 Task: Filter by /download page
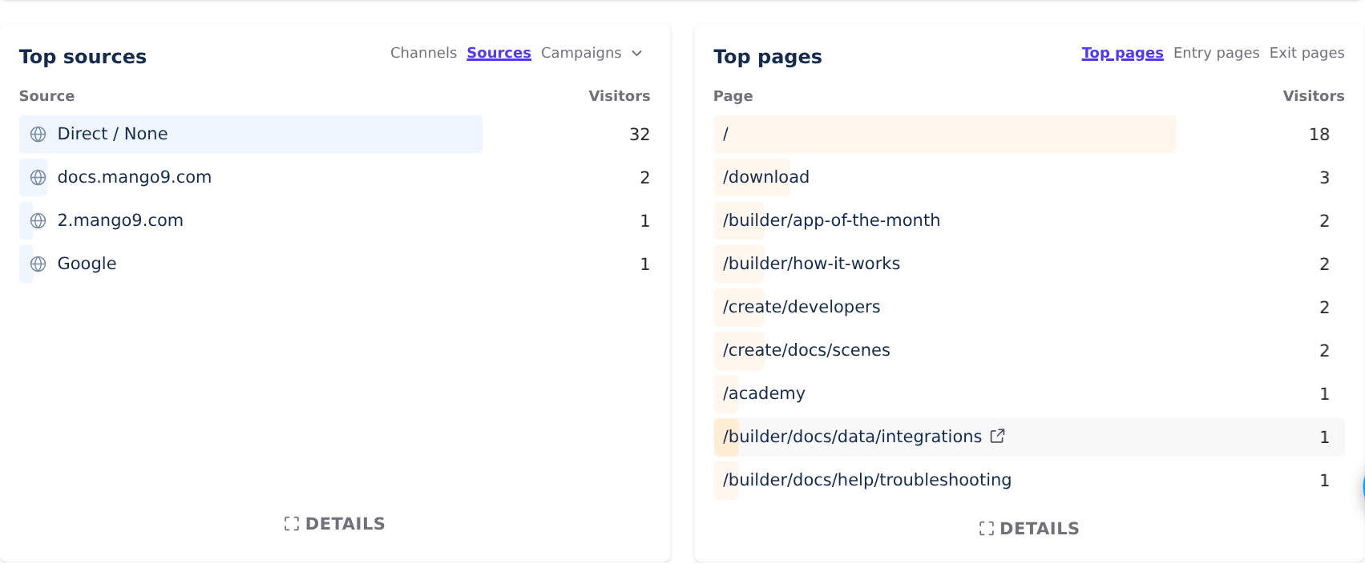tap(766, 177)
